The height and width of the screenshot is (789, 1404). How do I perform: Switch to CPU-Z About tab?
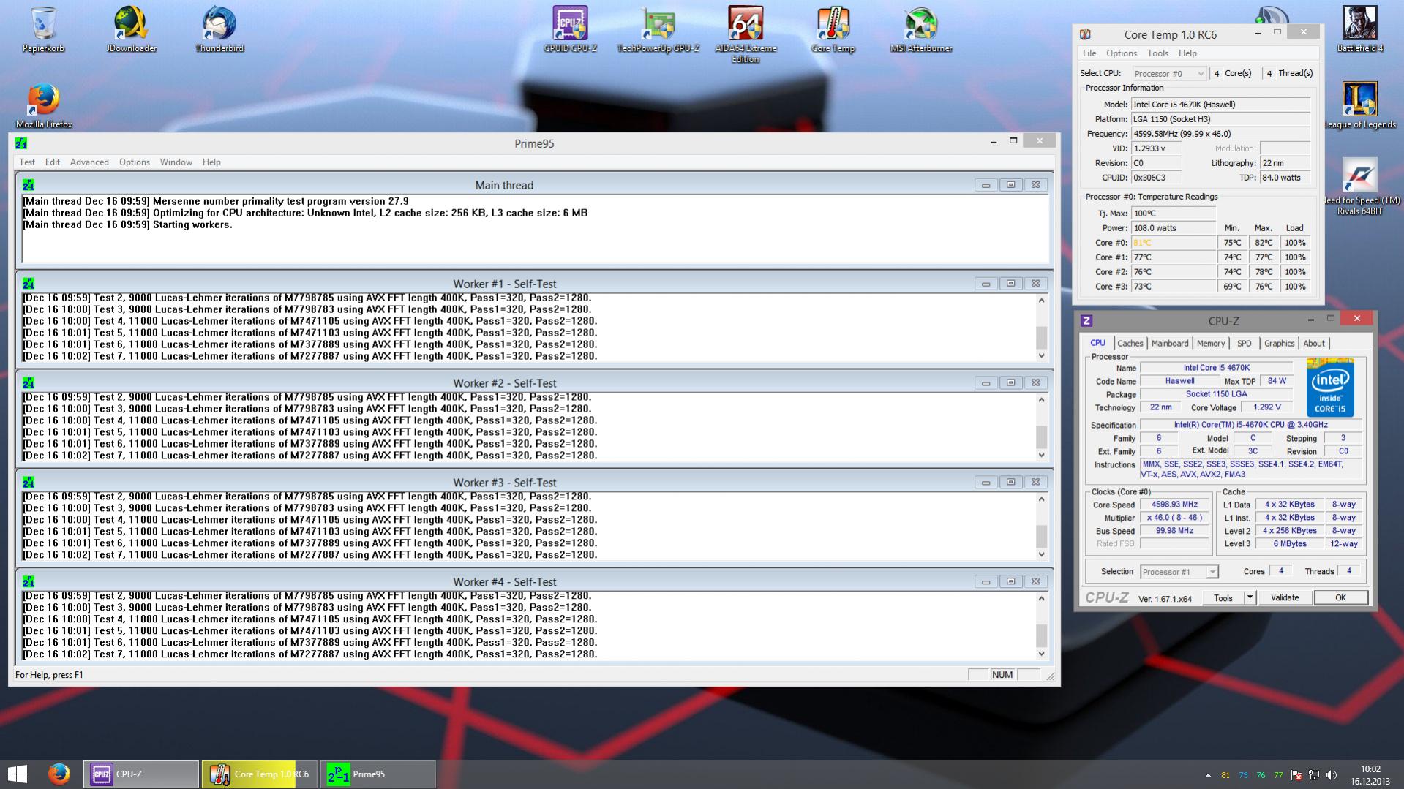coord(1314,344)
